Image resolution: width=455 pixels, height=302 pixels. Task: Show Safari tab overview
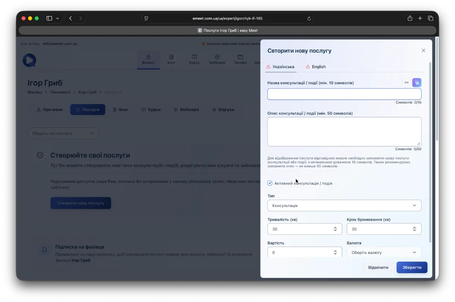pyautogui.click(x=431, y=18)
